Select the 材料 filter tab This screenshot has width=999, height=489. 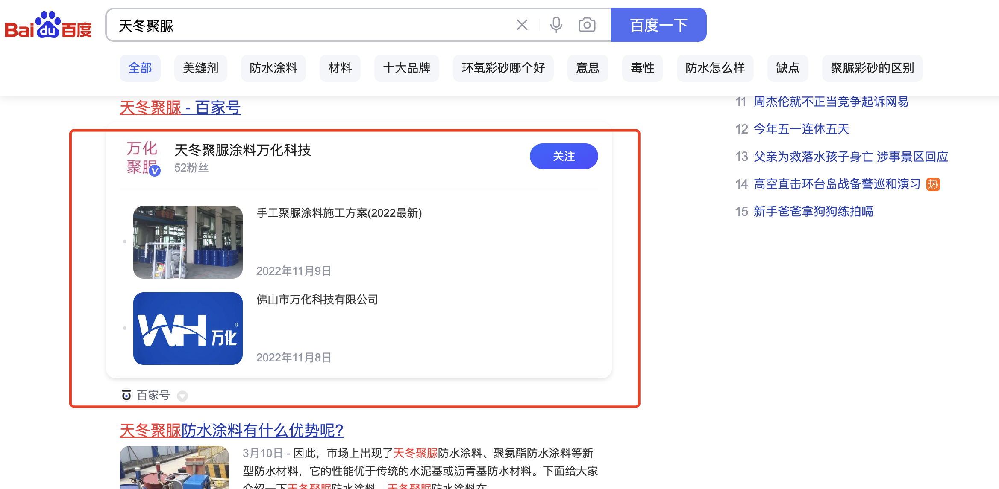click(340, 68)
